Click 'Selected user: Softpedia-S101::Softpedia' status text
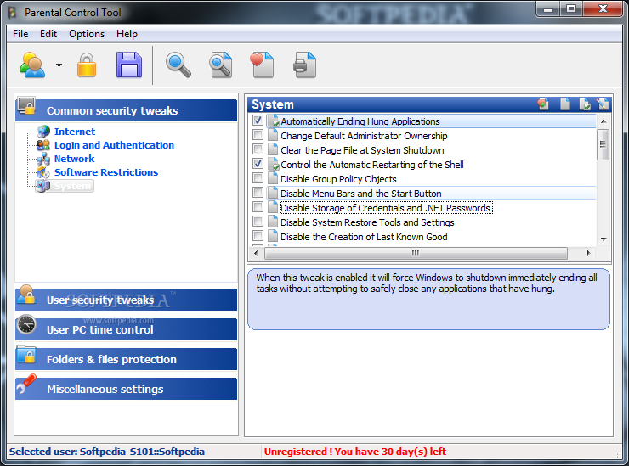Screen dimensions: 629x466 click(x=107, y=452)
